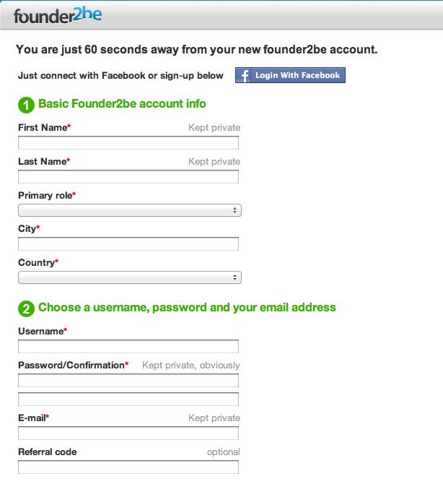Click the green step 2 circle icon
The image size is (443, 484).
click(26, 308)
